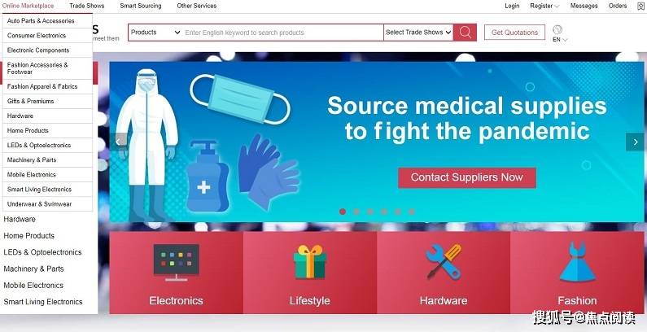The width and height of the screenshot is (647, 332).
Task: Go to next banner with right arrow
Action: point(635,142)
